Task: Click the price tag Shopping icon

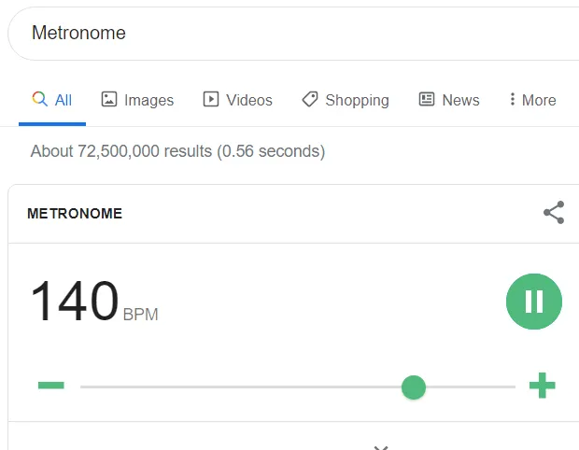Action: tap(310, 99)
